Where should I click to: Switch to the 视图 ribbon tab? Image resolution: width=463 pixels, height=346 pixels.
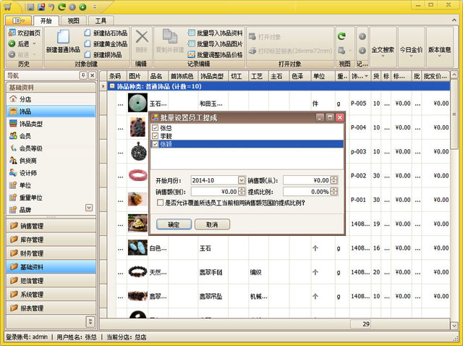pyautogui.click(x=74, y=21)
